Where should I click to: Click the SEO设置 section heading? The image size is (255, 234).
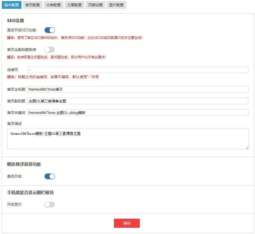[x=16, y=21]
